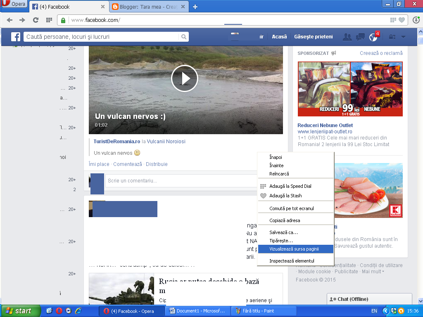Focus the URL address field
This screenshot has width=423, height=317.
click(227, 20)
